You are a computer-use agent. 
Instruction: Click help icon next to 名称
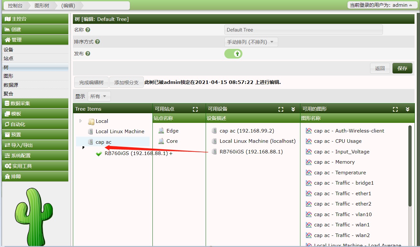pyautogui.click(x=88, y=30)
